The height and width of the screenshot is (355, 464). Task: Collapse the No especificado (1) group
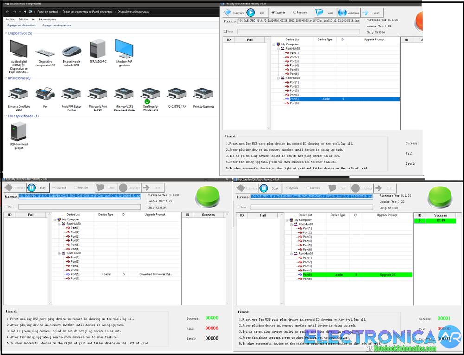(x=6, y=116)
